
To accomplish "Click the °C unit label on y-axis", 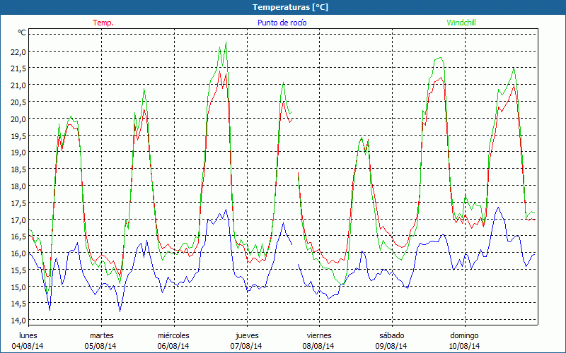I will coord(22,33).
